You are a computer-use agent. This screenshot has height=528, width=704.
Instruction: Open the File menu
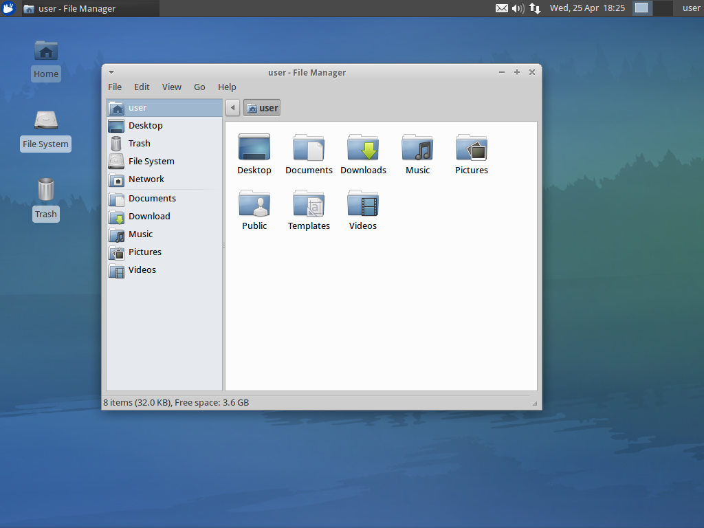[115, 87]
